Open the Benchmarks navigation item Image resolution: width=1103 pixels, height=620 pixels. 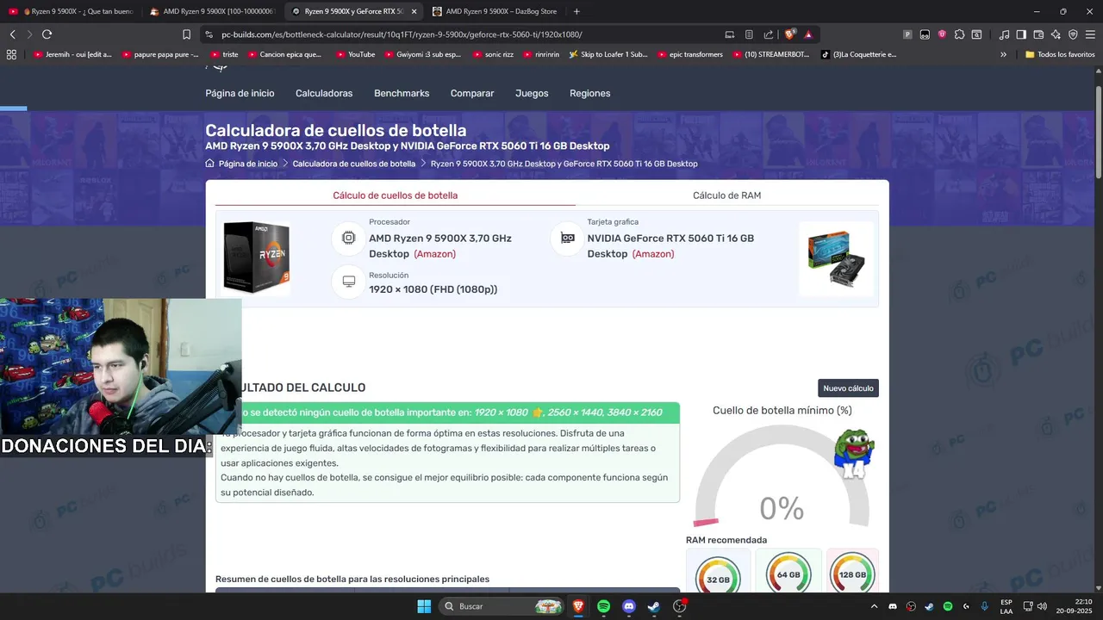click(x=402, y=93)
